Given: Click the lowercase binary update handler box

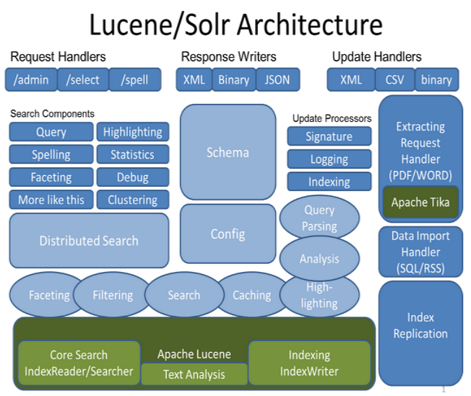Looking at the screenshot, I should pyautogui.click(x=437, y=79).
